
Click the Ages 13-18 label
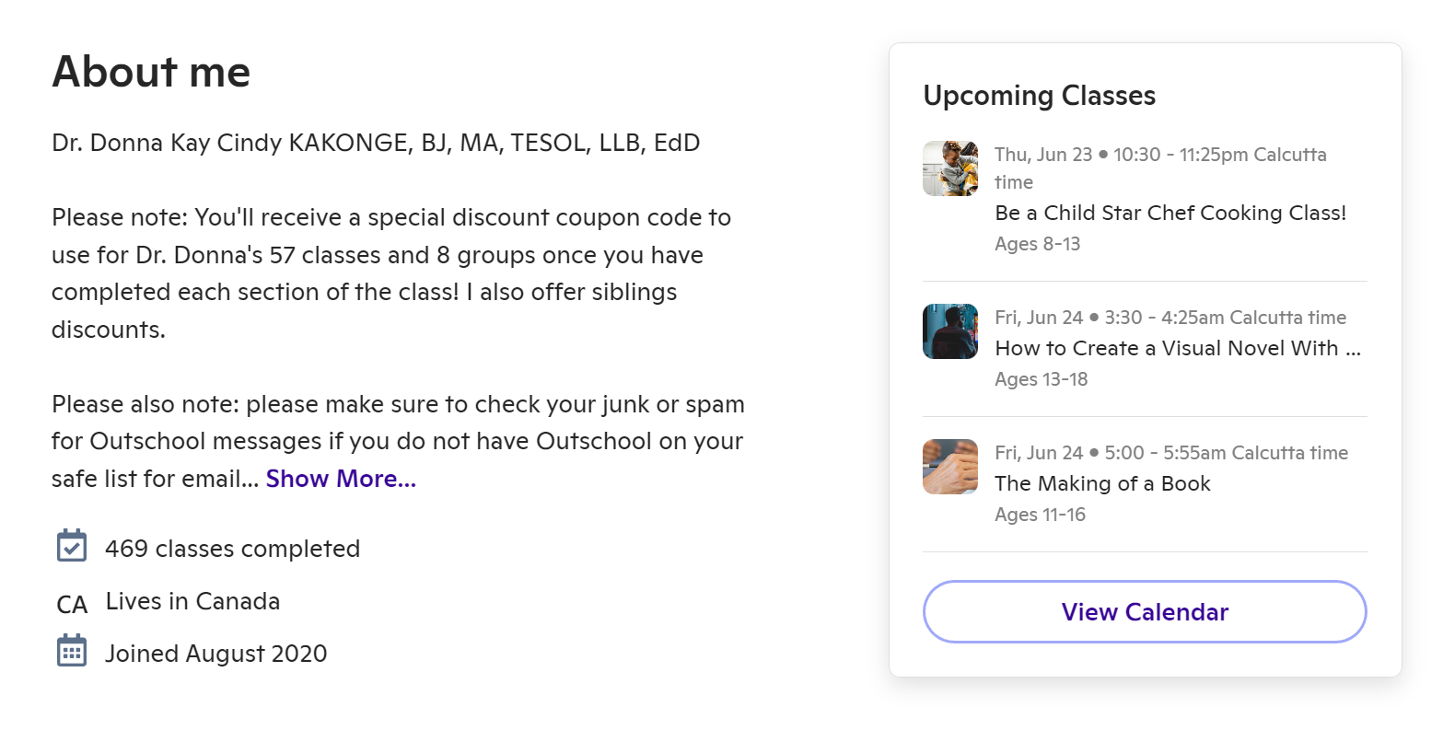[1041, 379]
